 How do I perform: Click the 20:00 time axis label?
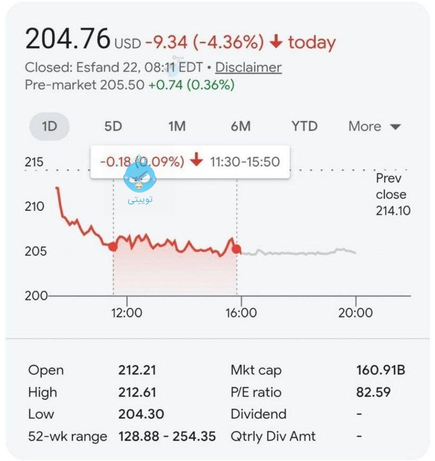[x=356, y=313]
